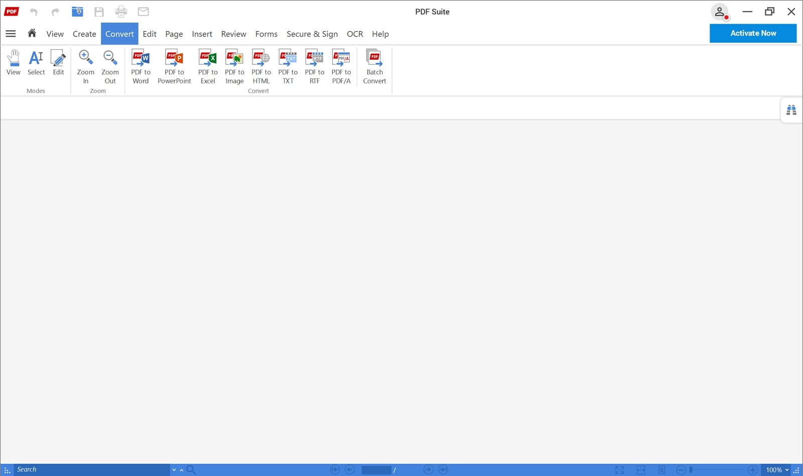Go to the previous page arrow
Image resolution: width=803 pixels, height=476 pixels.
tap(350, 470)
